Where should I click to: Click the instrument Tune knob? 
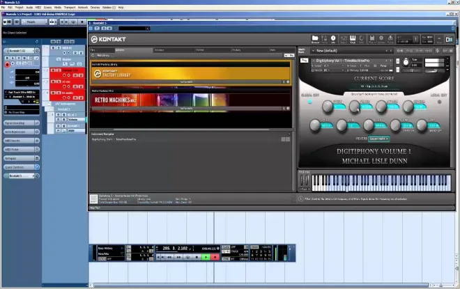tap(406, 62)
